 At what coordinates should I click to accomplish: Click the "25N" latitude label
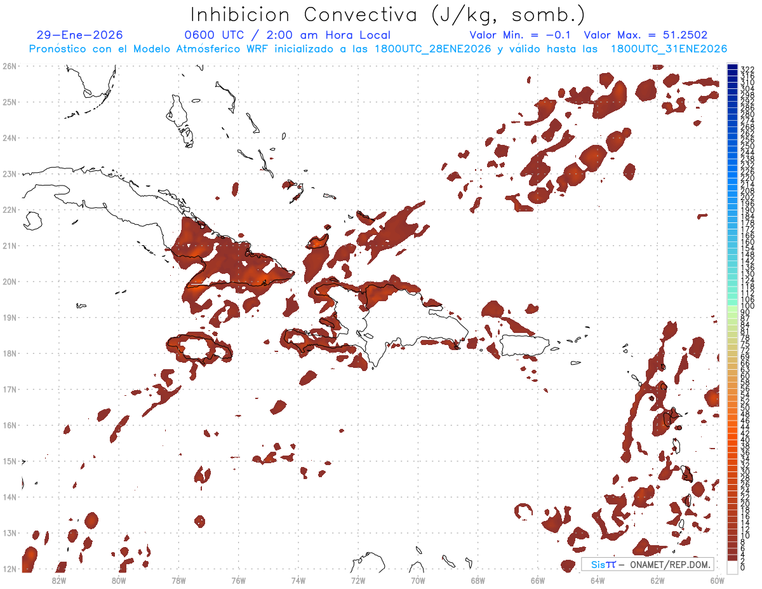pyautogui.click(x=10, y=102)
